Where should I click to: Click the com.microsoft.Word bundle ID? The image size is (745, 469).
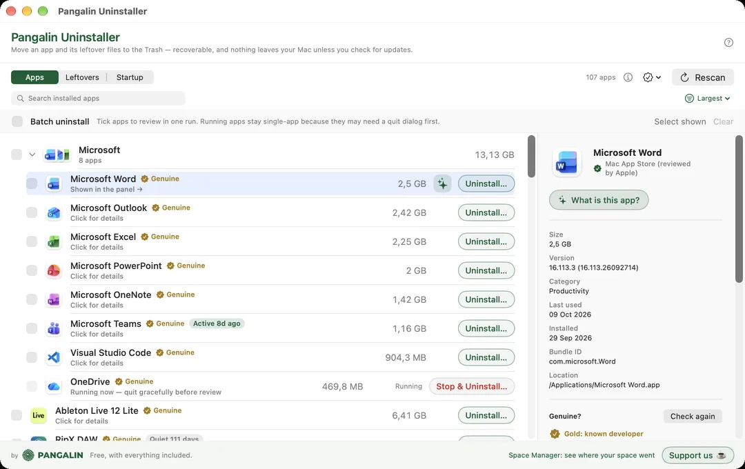pos(582,361)
